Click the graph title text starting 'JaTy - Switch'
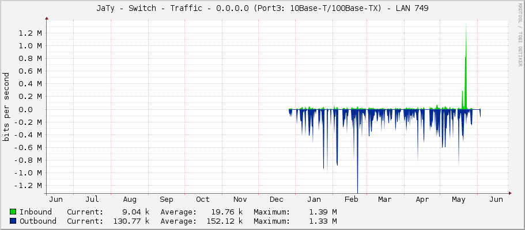Image resolution: width=525 pixels, height=230 pixels. click(262, 9)
